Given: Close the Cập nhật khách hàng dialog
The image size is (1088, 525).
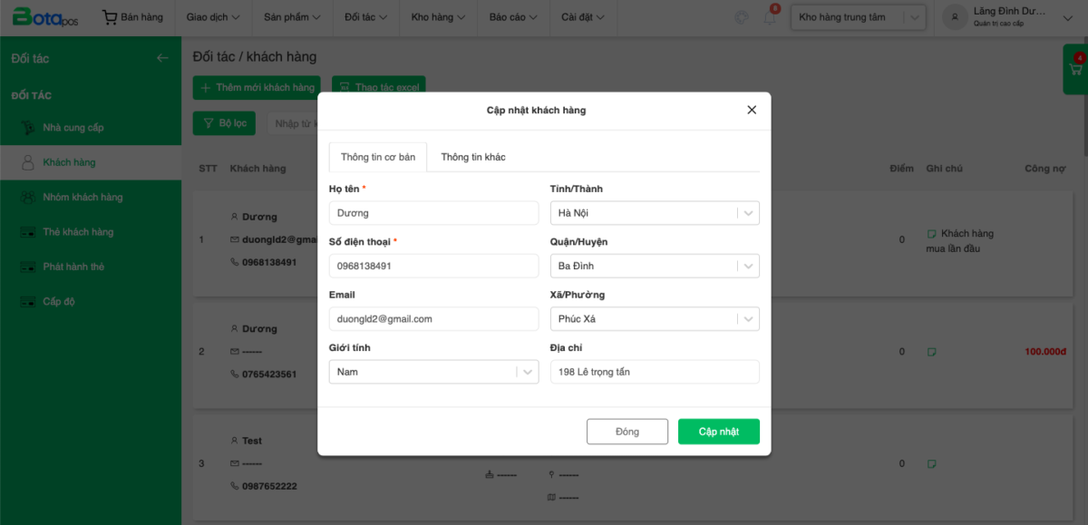Looking at the screenshot, I should [x=751, y=110].
